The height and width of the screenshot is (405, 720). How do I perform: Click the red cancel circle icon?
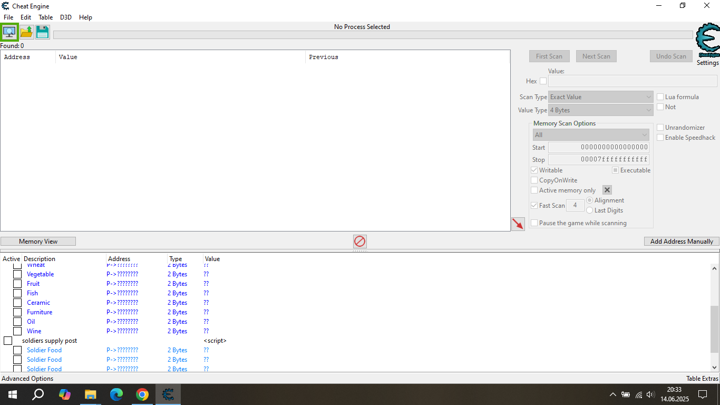[360, 241]
